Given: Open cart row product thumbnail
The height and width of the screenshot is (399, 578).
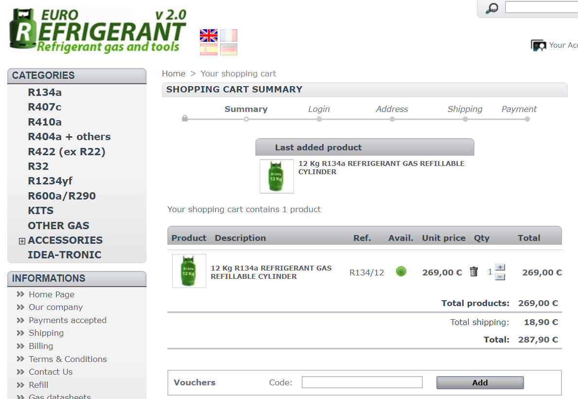Looking at the screenshot, I should (189, 271).
